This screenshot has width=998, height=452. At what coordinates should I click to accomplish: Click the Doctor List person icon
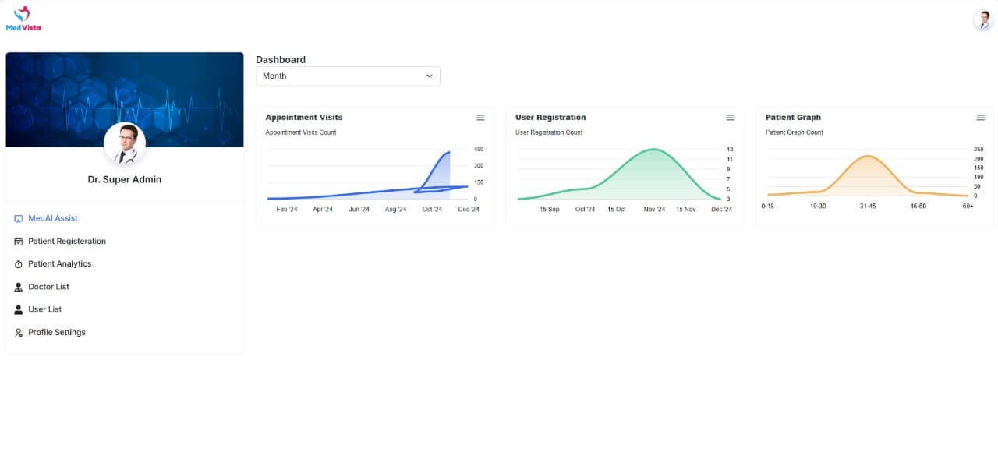pos(19,287)
